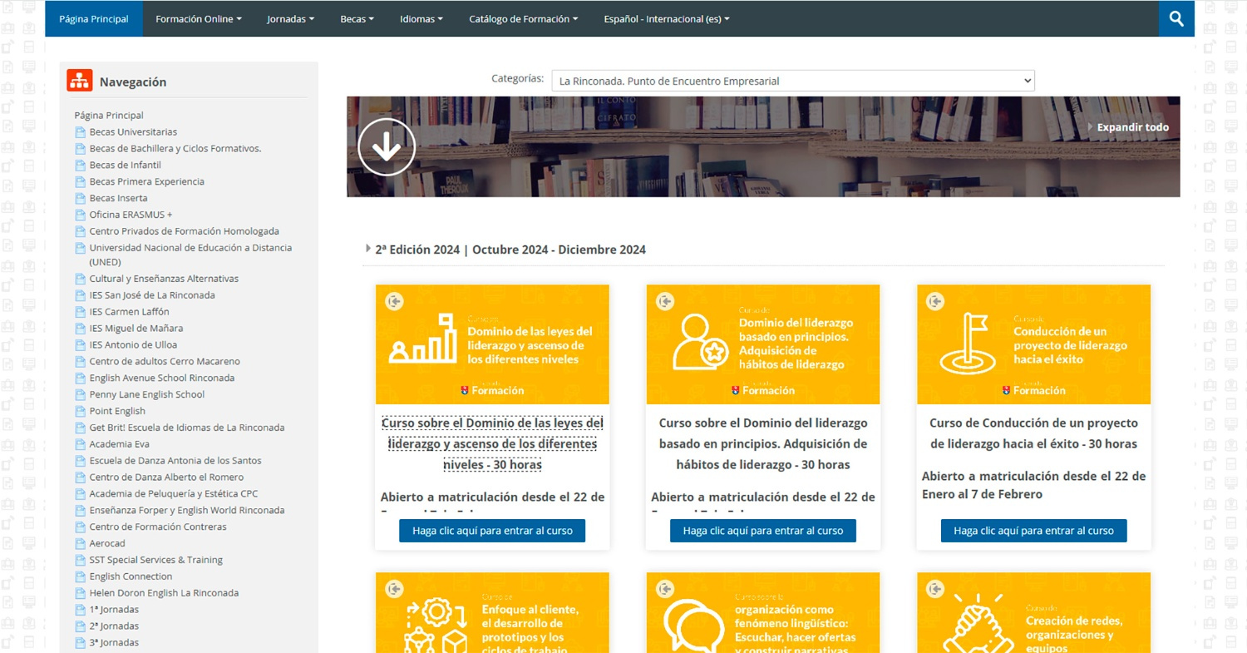Open IES San José de La Rinconada
The width and height of the screenshot is (1247, 653).
coord(152,295)
